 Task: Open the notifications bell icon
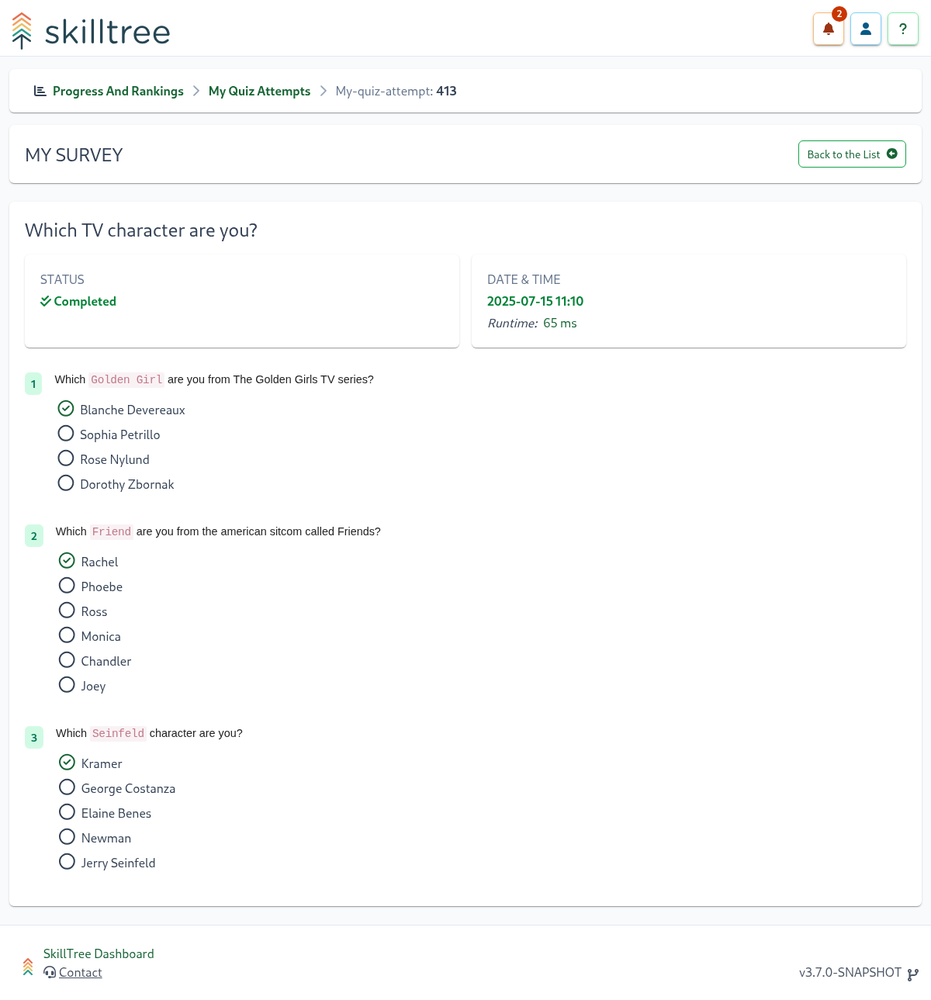pyautogui.click(x=828, y=29)
